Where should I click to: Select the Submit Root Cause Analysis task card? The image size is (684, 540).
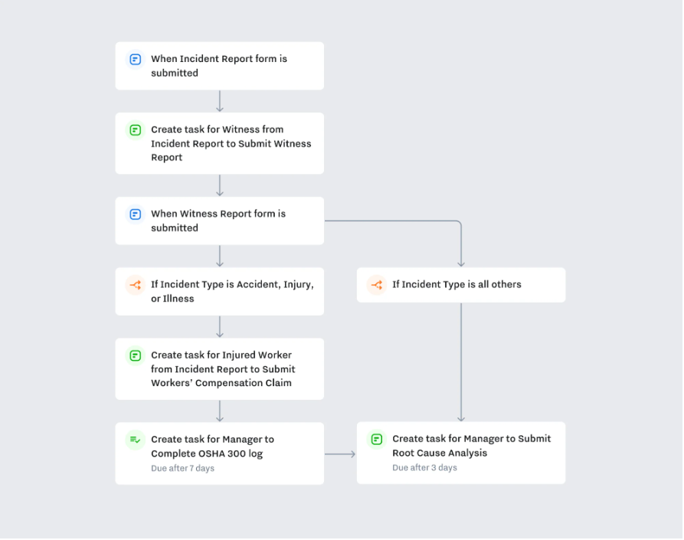pos(461,453)
